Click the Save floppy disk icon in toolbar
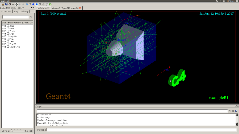Screen dimensions: 239x134 click(6, 5)
